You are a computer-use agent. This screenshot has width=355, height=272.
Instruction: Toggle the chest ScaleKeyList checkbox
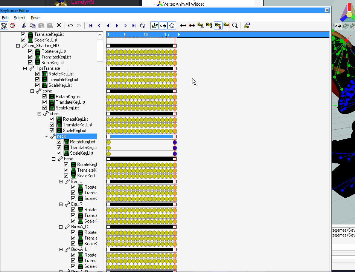coord(52,131)
